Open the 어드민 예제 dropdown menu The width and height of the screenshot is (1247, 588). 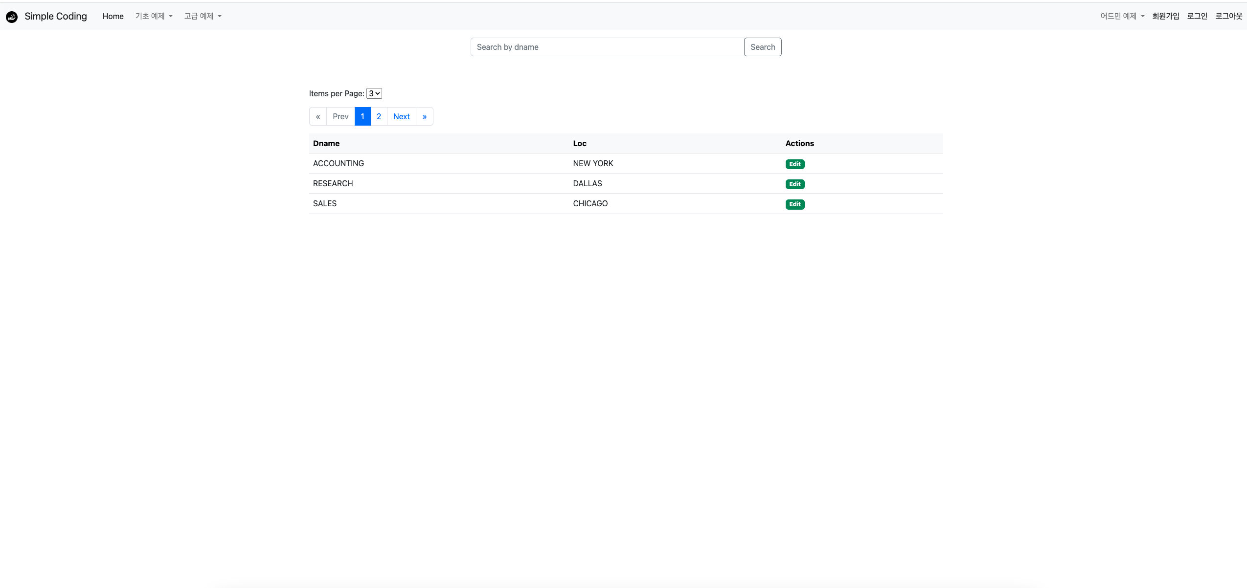pos(1122,16)
